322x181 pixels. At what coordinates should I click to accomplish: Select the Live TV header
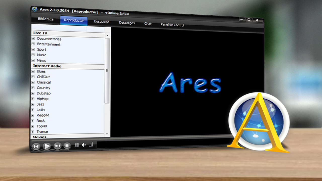coord(40,33)
